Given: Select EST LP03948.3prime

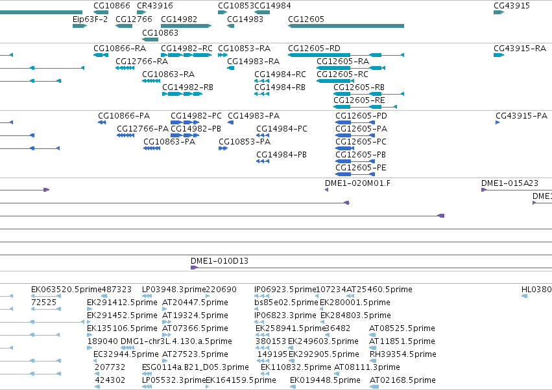Looking at the screenshot, I should [174, 290].
